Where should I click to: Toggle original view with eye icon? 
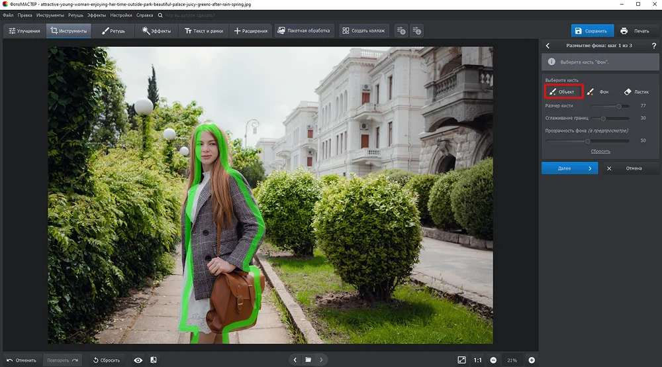point(138,360)
